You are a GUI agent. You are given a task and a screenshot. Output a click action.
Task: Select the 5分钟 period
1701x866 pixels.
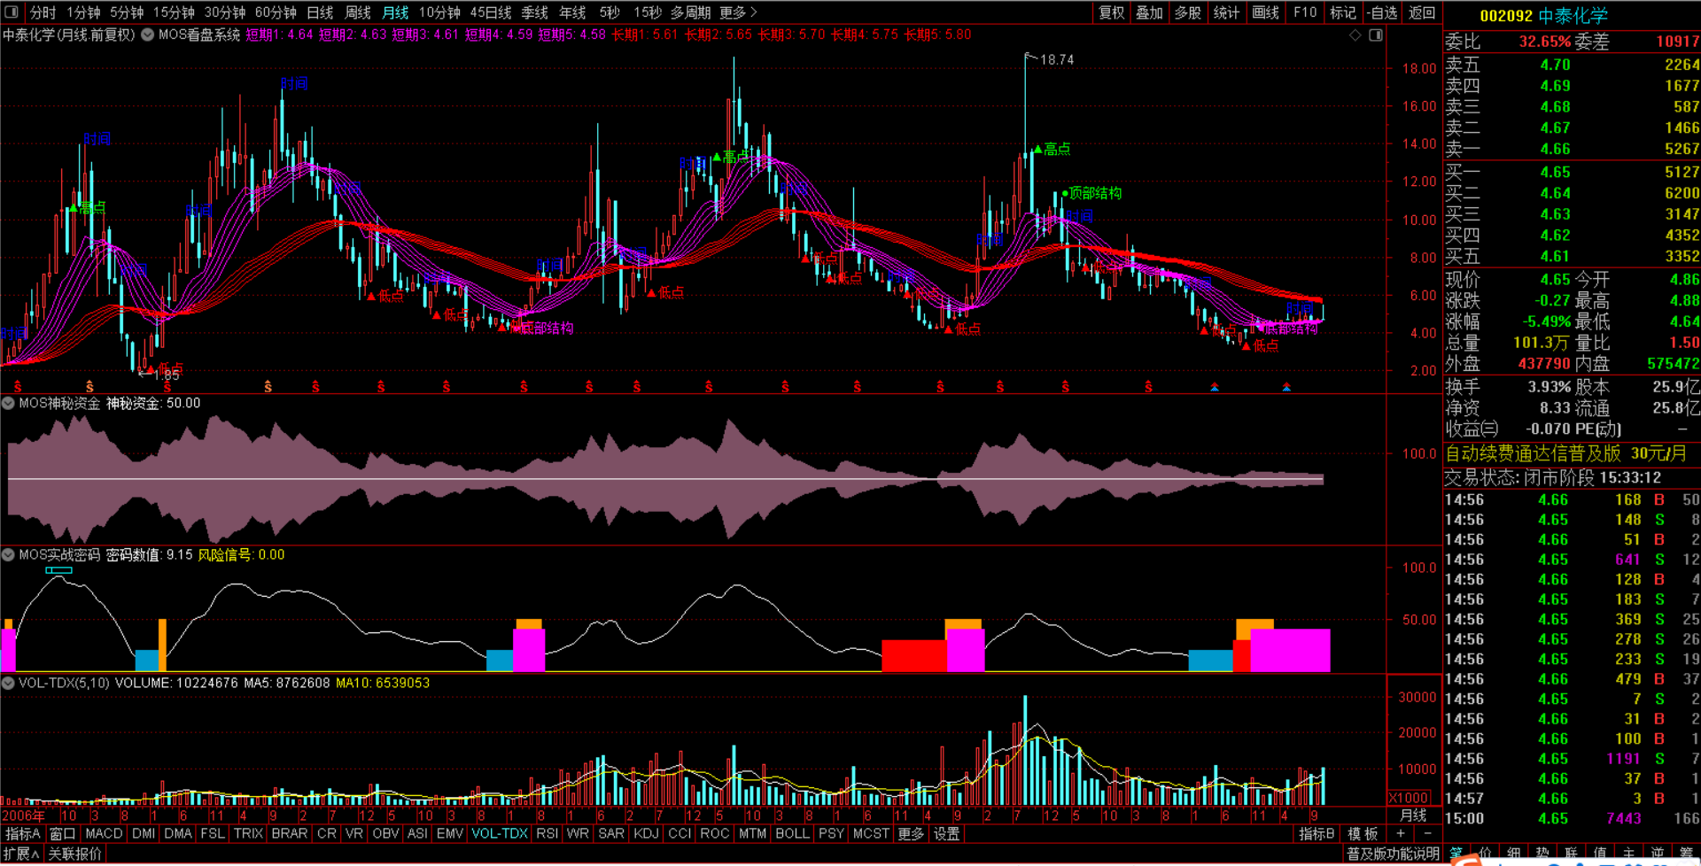[127, 12]
